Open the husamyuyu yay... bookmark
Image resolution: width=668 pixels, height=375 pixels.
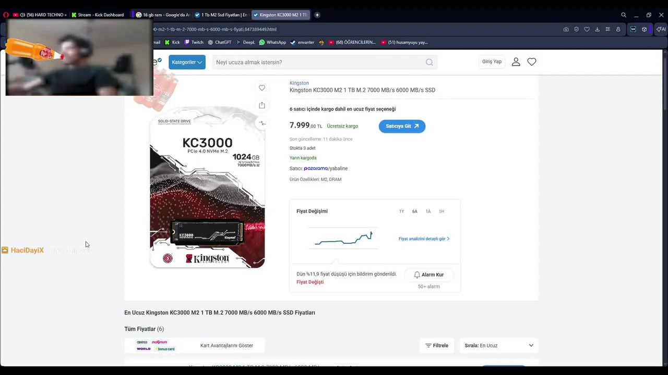(x=404, y=42)
